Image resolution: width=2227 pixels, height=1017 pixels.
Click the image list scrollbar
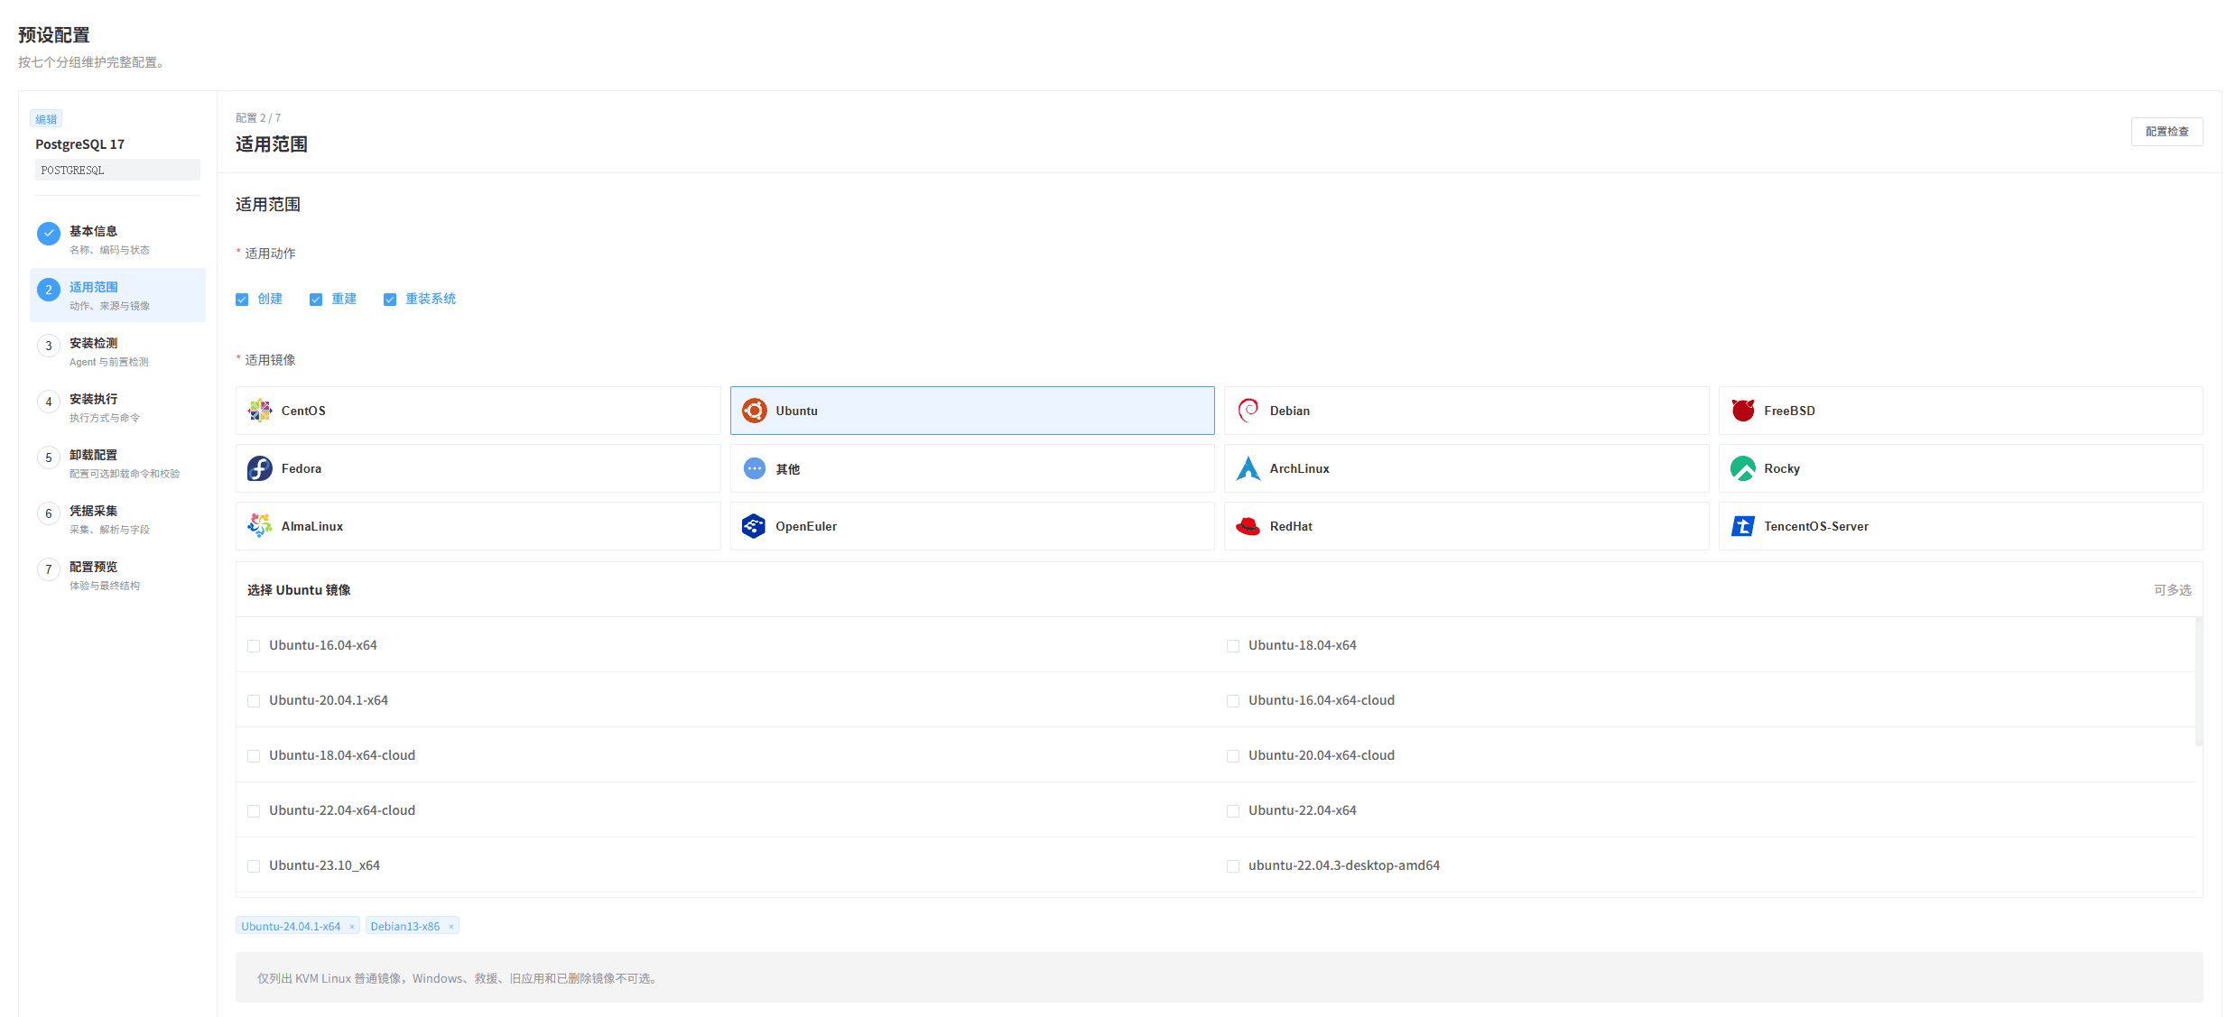tap(2198, 681)
